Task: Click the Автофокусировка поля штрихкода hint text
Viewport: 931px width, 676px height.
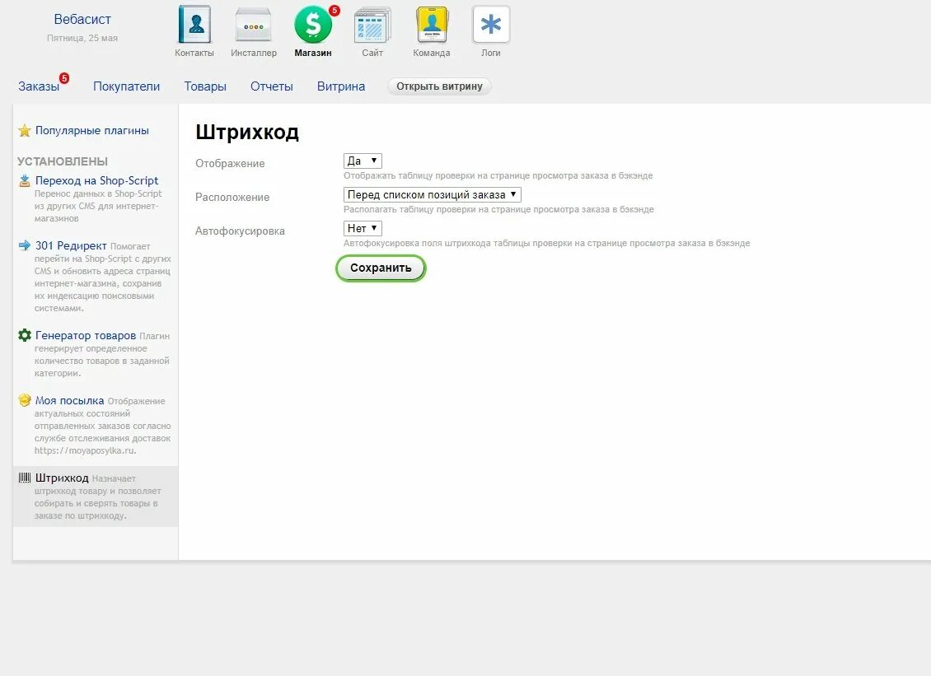Action: point(547,244)
